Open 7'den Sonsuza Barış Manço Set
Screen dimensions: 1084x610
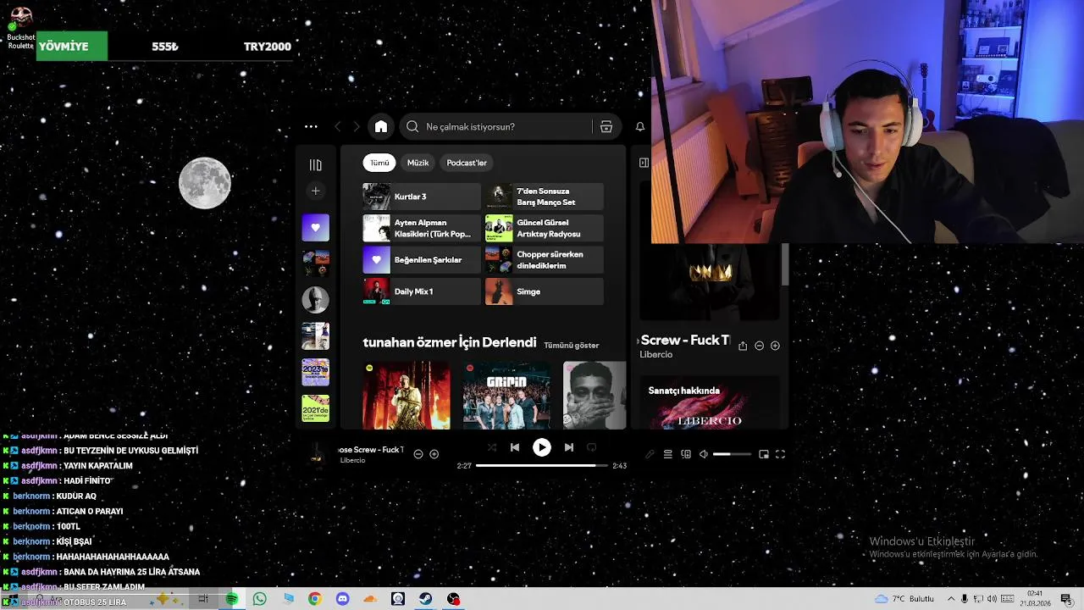(545, 197)
